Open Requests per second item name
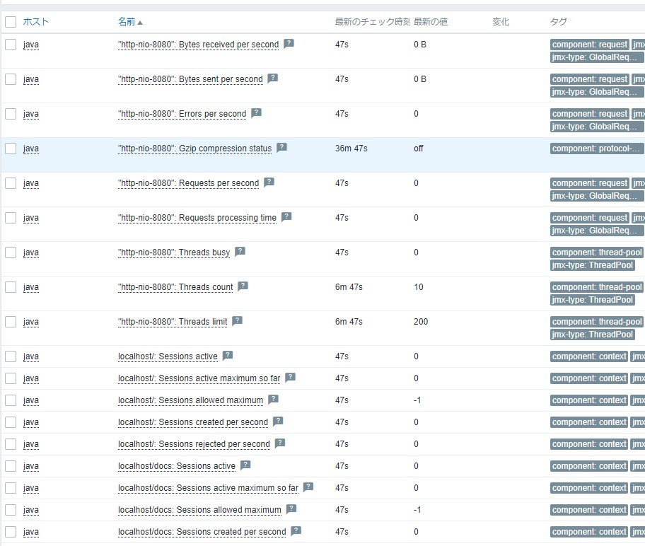This screenshot has width=645, height=546. [188, 183]
